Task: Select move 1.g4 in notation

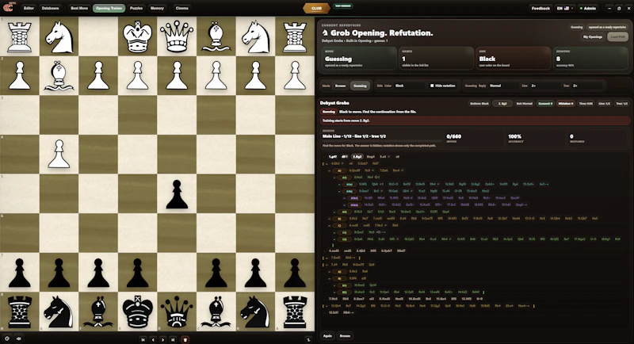Action: pyautogui.click(x=333, y=156)
